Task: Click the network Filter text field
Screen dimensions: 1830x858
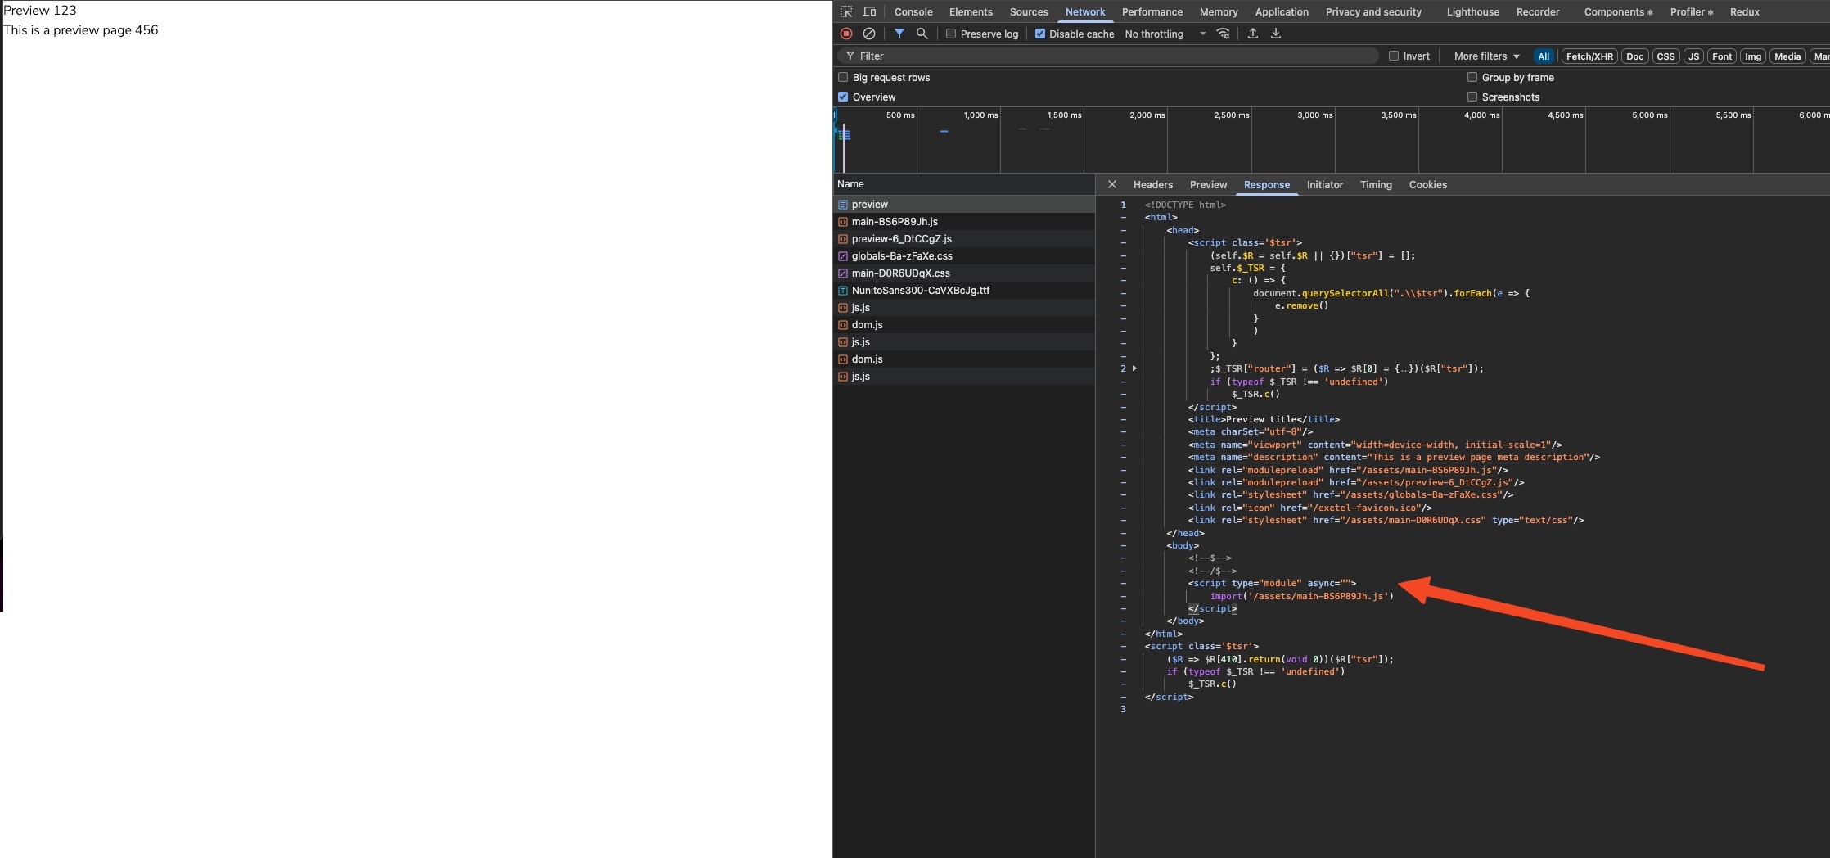Action: [1107, 56]
